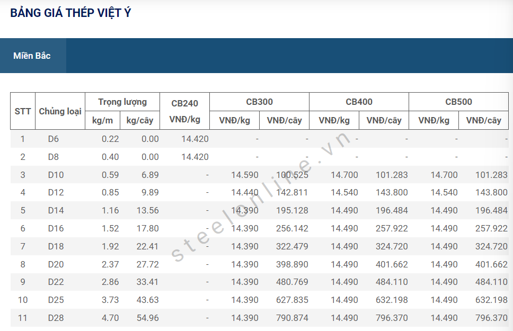513x331 pixels.
Task: Click the 195.128 value in D14 row
Action: 292,211
